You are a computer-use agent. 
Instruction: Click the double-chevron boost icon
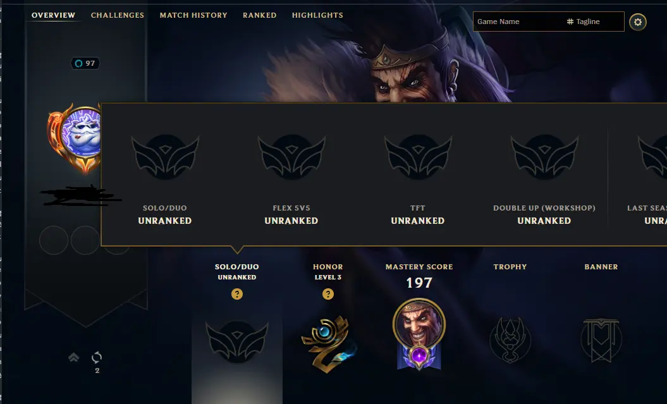coord(73,357)
